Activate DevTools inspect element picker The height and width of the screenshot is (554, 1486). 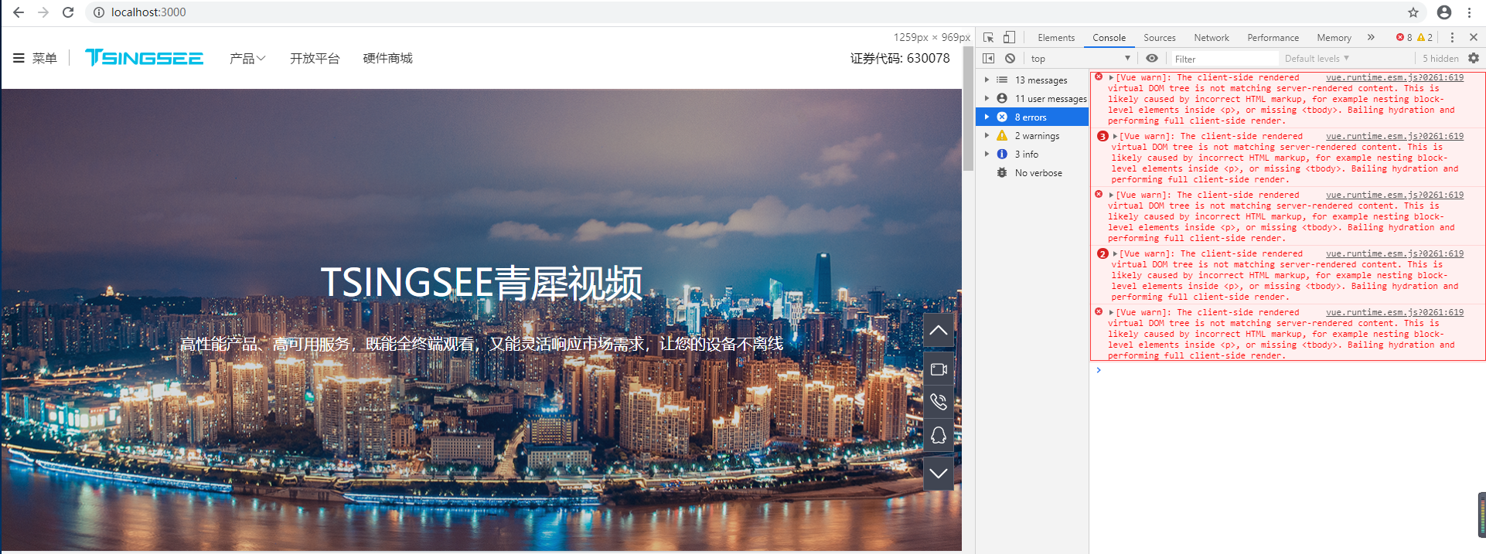tap(988, 37)
